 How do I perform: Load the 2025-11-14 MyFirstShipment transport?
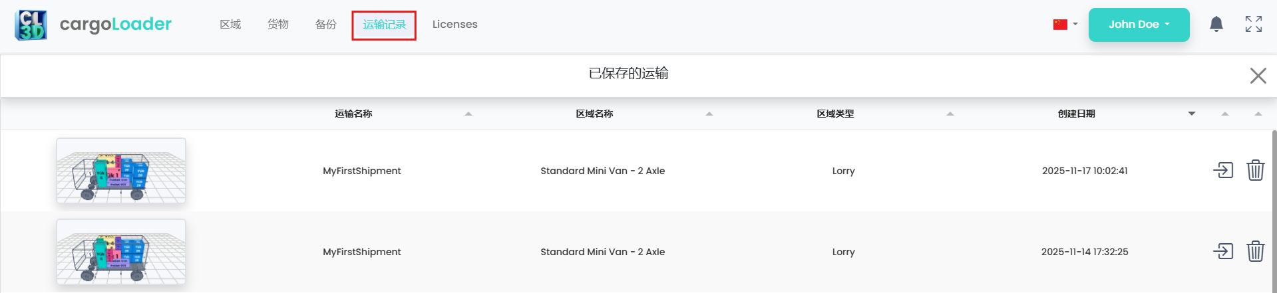coord(1222,252)
